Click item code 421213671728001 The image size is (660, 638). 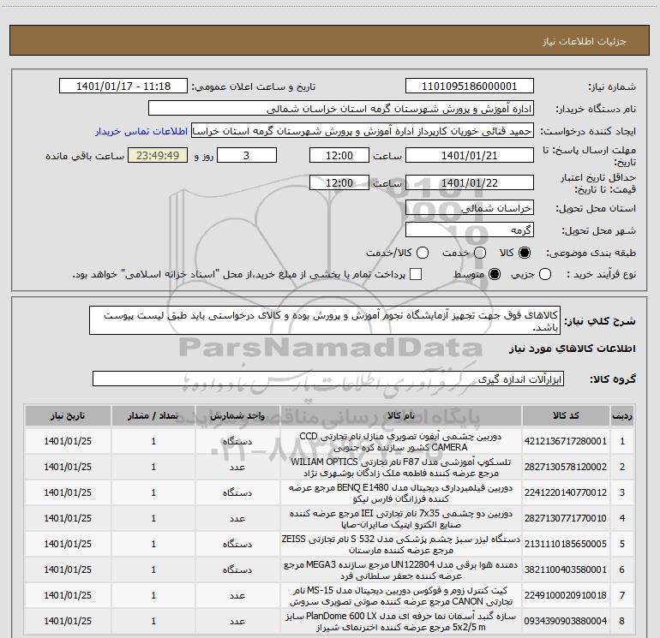pos(566,441)
